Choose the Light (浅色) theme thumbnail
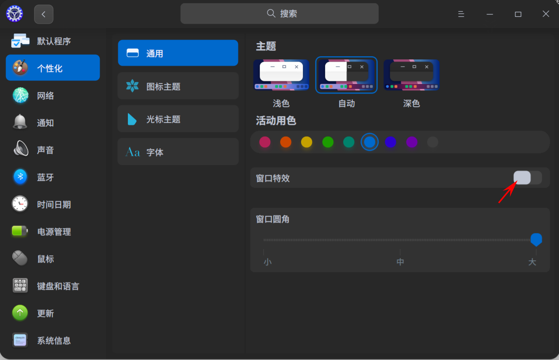Viewport: 559px width, 360px height. point(281,75)
